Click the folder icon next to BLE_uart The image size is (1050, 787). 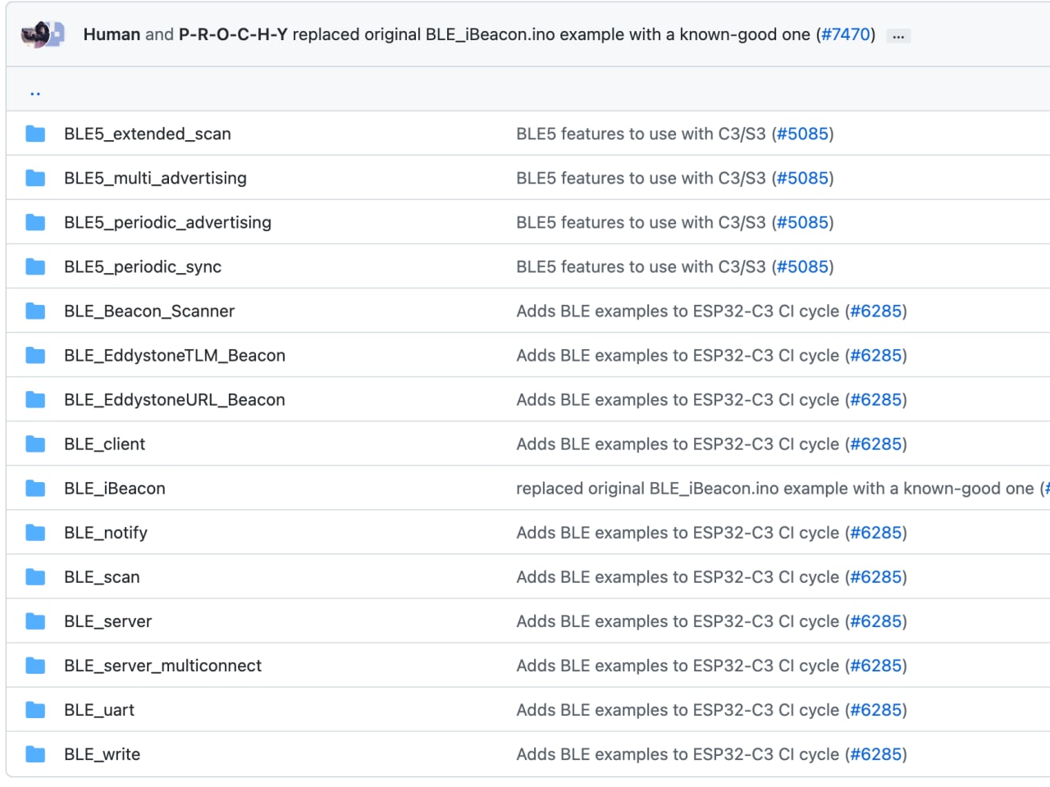tap(35, 710)
